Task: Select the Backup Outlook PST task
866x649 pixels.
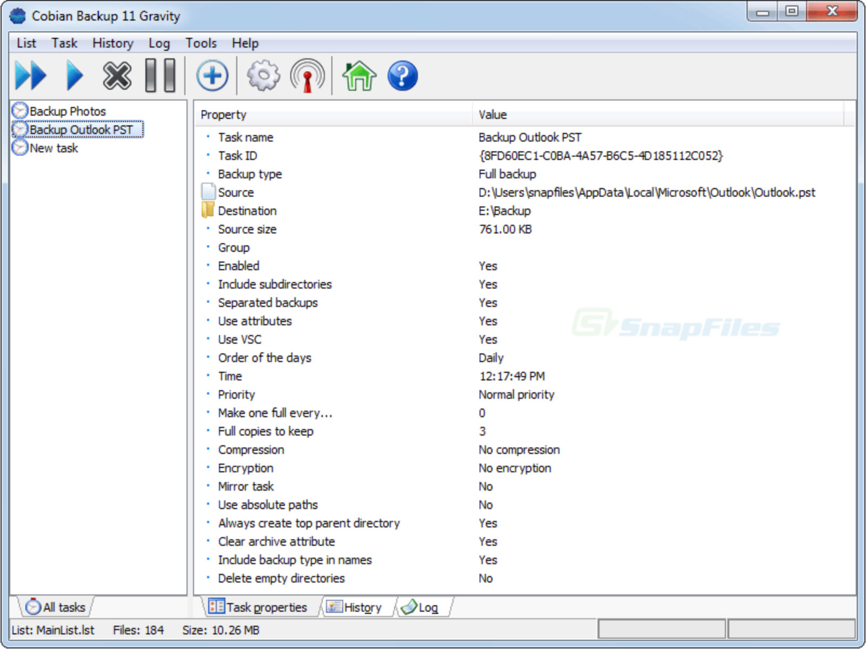Action: (81, 129)
